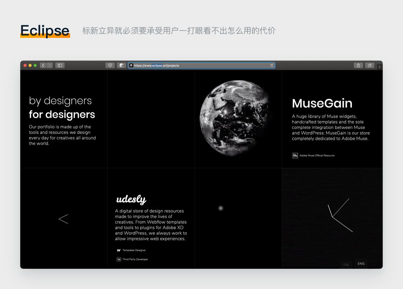The width and height of the screenshot is (403, 289).
Task: Open the privacy shield icon in toolbar
Action: (x=110, y=66)
